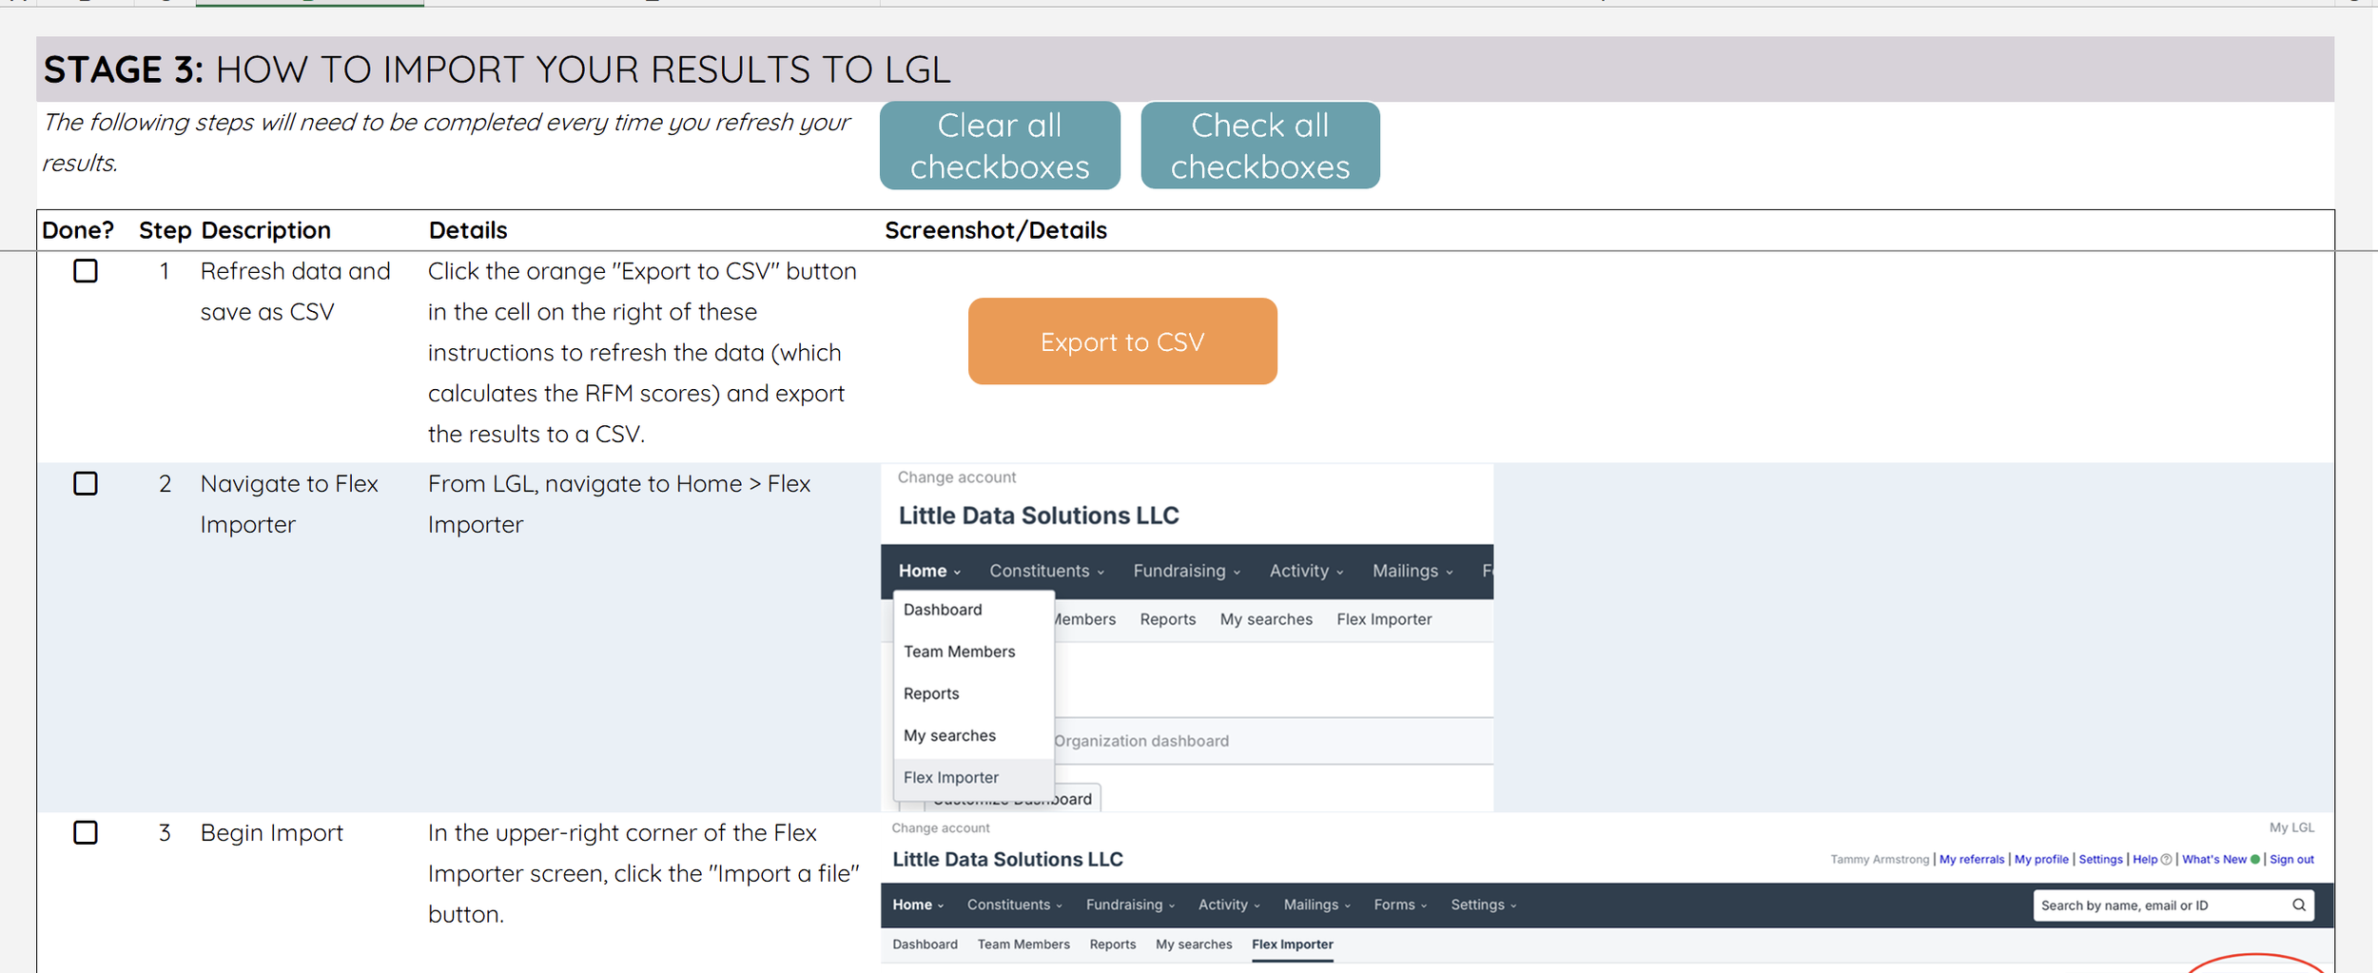Select My searches tab right of dropdown, step 2

click(1266, 619)
